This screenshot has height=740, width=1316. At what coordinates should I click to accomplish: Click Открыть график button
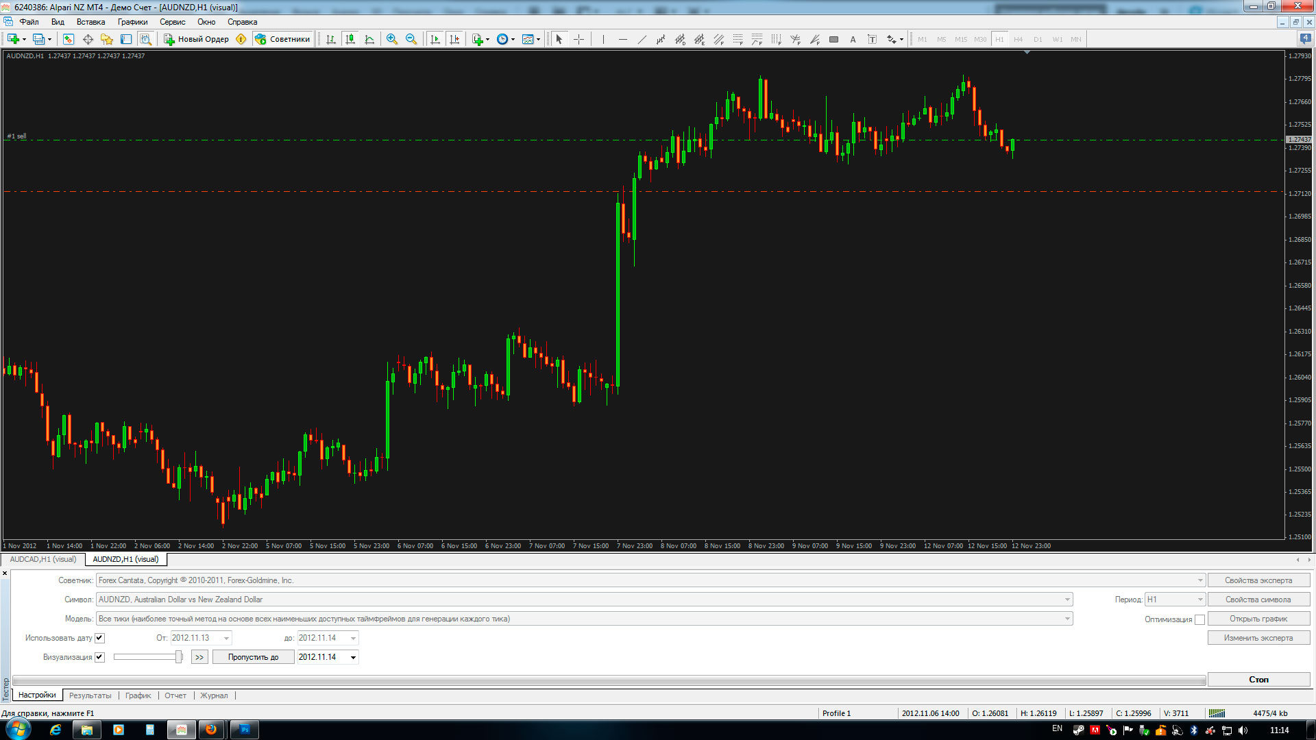point(1258,619)
